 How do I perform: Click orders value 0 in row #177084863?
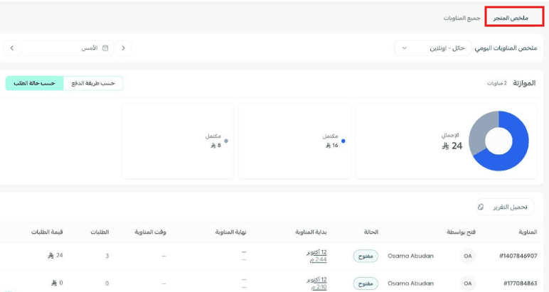57,283
